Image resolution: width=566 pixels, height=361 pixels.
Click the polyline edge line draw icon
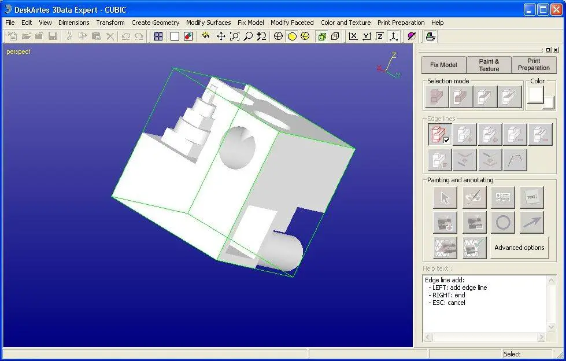(515, 160)
